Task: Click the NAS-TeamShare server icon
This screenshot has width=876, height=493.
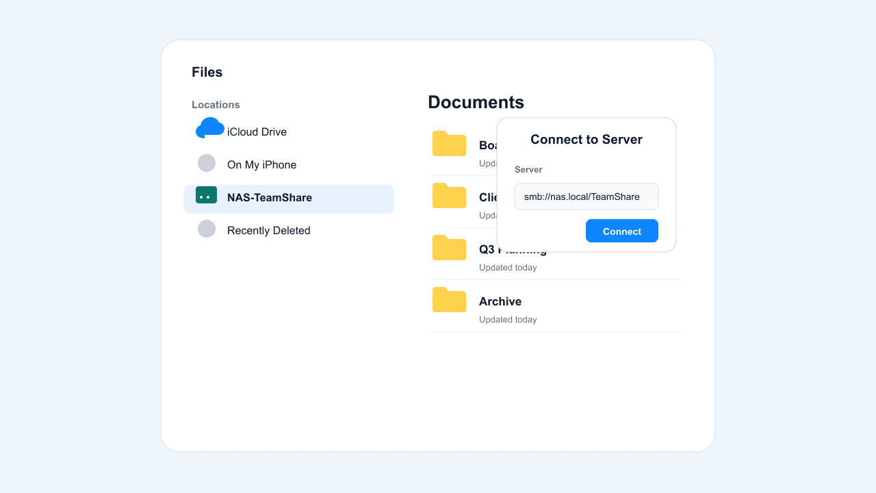Action: coord(207,195)
